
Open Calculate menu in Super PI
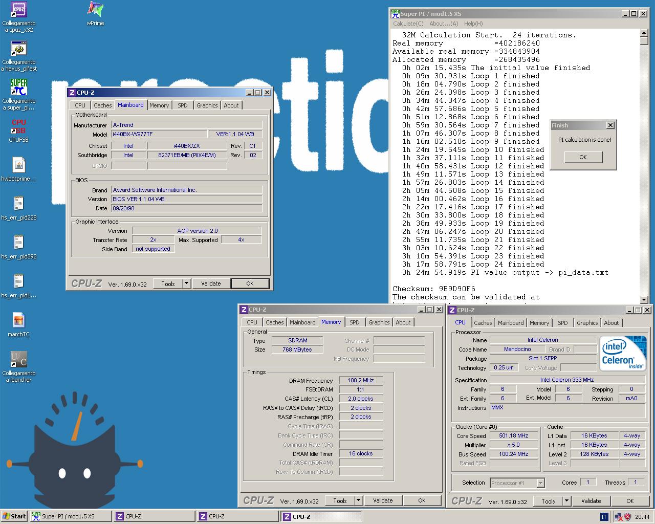(408, 24)
